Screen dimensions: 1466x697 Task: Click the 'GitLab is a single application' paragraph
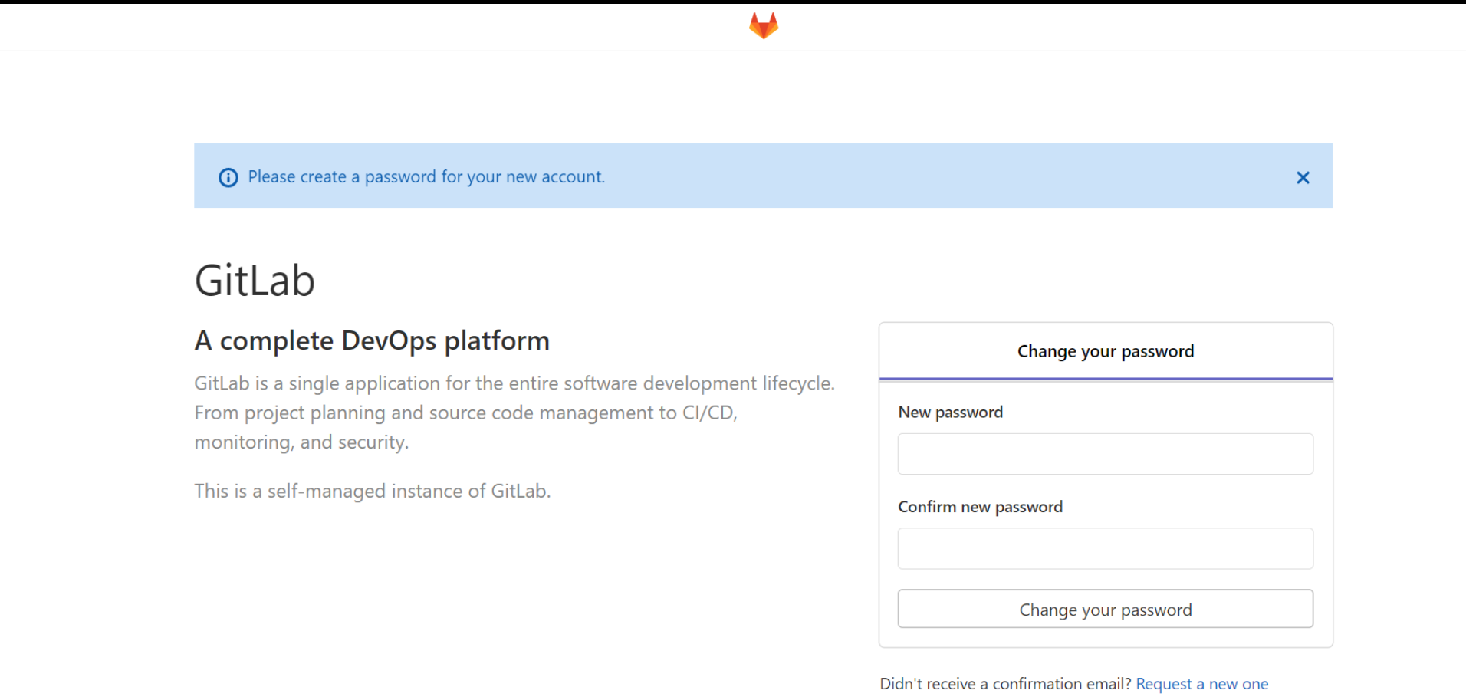[x=514, y=413]
